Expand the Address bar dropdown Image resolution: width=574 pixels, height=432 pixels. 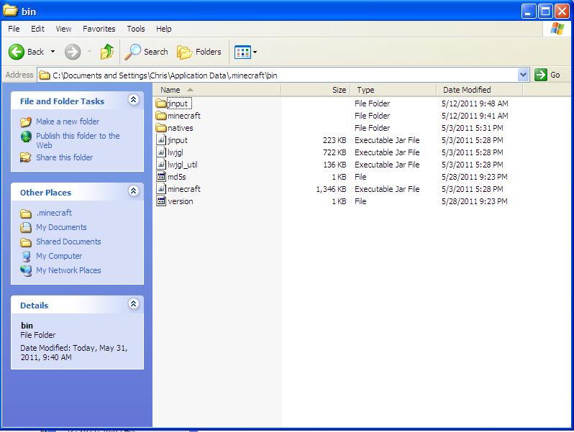[x=524, y=75]
